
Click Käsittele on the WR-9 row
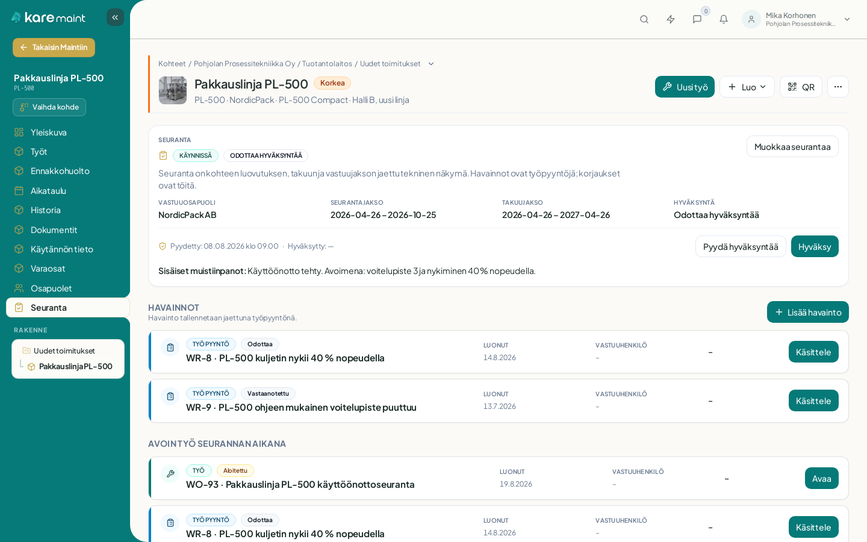coord(813,400)
